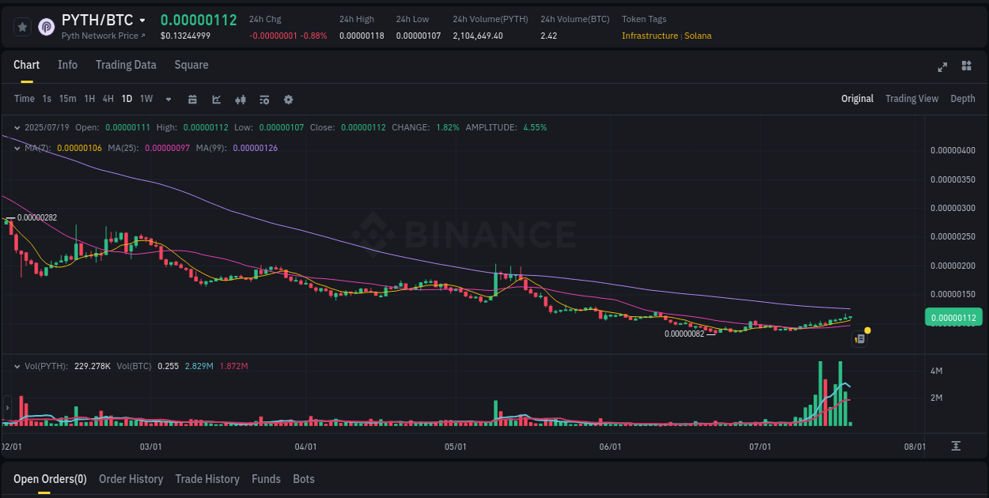Collapse the volume indicator panel chevron
Viewport: 989px width, 498px height.
[17, 366]
